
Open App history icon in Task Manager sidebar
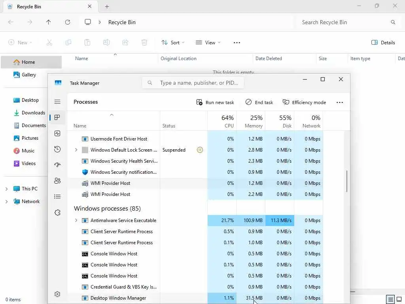click(x=57, y=149)
